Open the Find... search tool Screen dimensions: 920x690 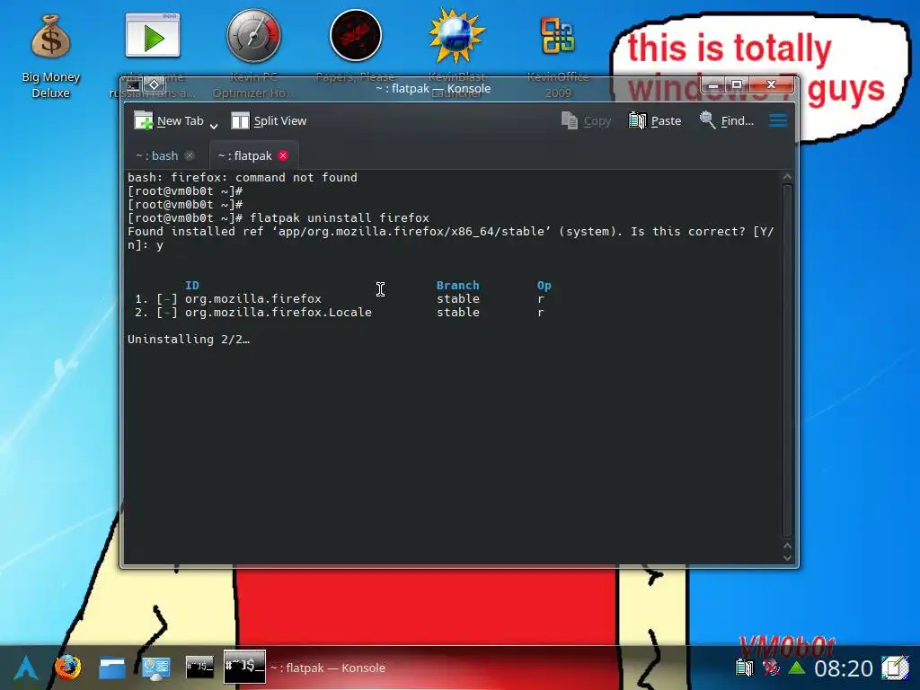726,121
